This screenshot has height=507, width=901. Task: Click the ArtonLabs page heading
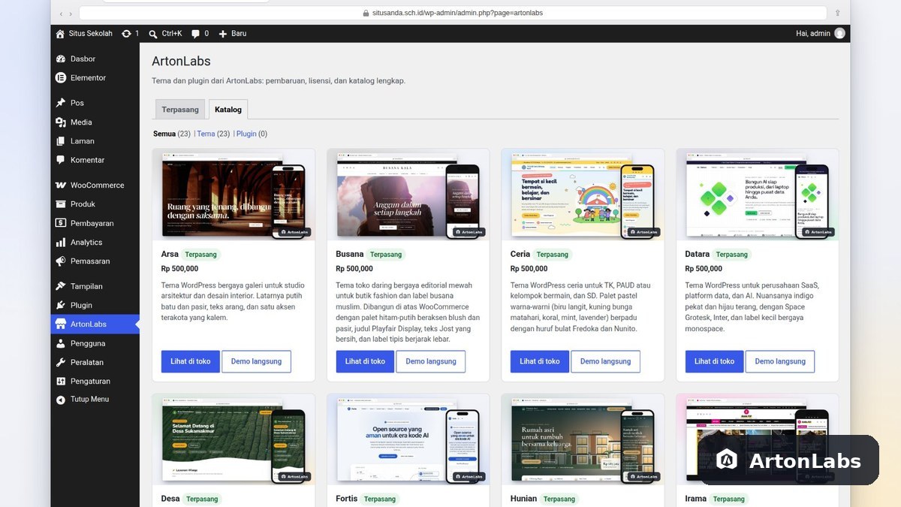tap(181, 61)
